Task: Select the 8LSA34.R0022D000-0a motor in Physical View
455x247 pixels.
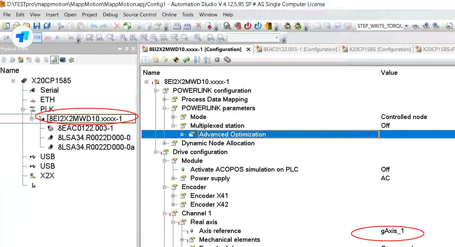Action: (x=96, y=147)
